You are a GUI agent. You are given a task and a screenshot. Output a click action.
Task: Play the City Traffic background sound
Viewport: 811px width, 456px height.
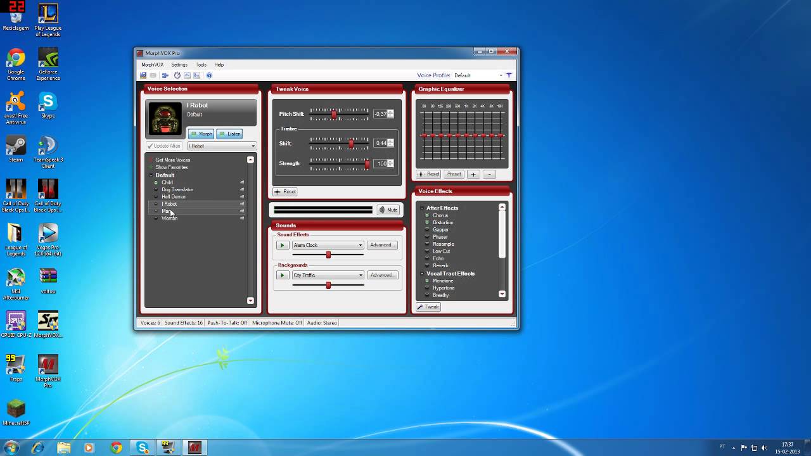[283, 275]
